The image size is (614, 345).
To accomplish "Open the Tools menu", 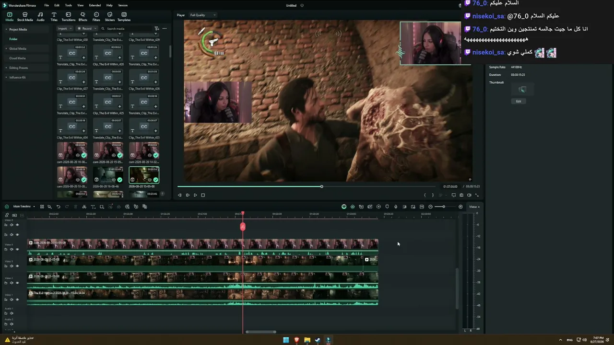I will (x=69, y=5).
